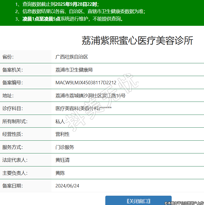Click the first notice about query data cutoff

57,4
